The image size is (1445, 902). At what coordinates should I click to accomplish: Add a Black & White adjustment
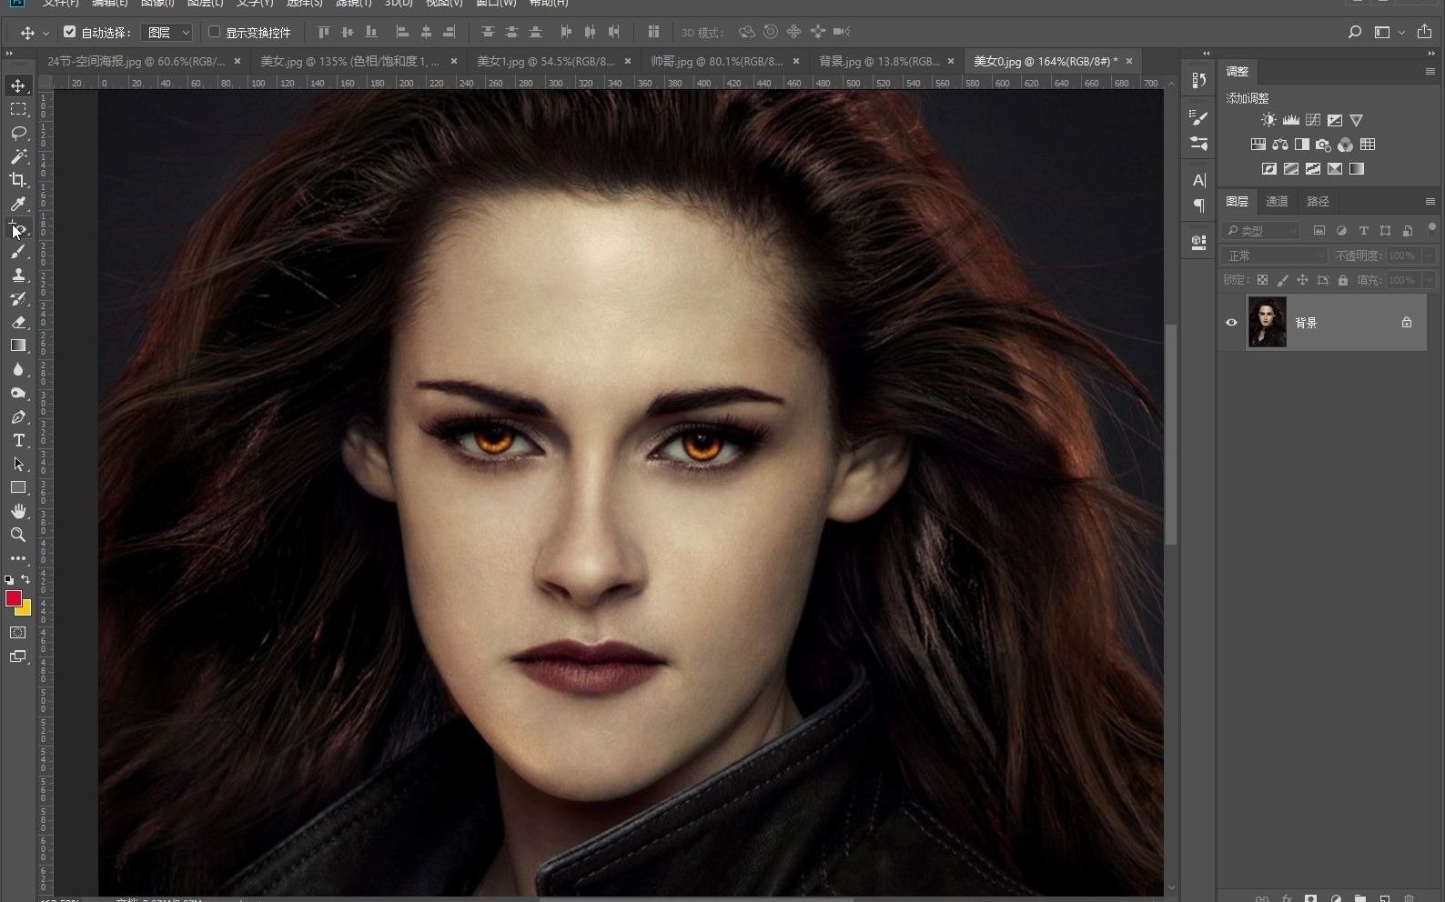pos(1302,145)
